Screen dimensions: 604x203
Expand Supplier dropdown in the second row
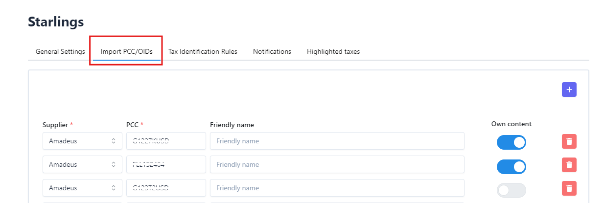82,165
